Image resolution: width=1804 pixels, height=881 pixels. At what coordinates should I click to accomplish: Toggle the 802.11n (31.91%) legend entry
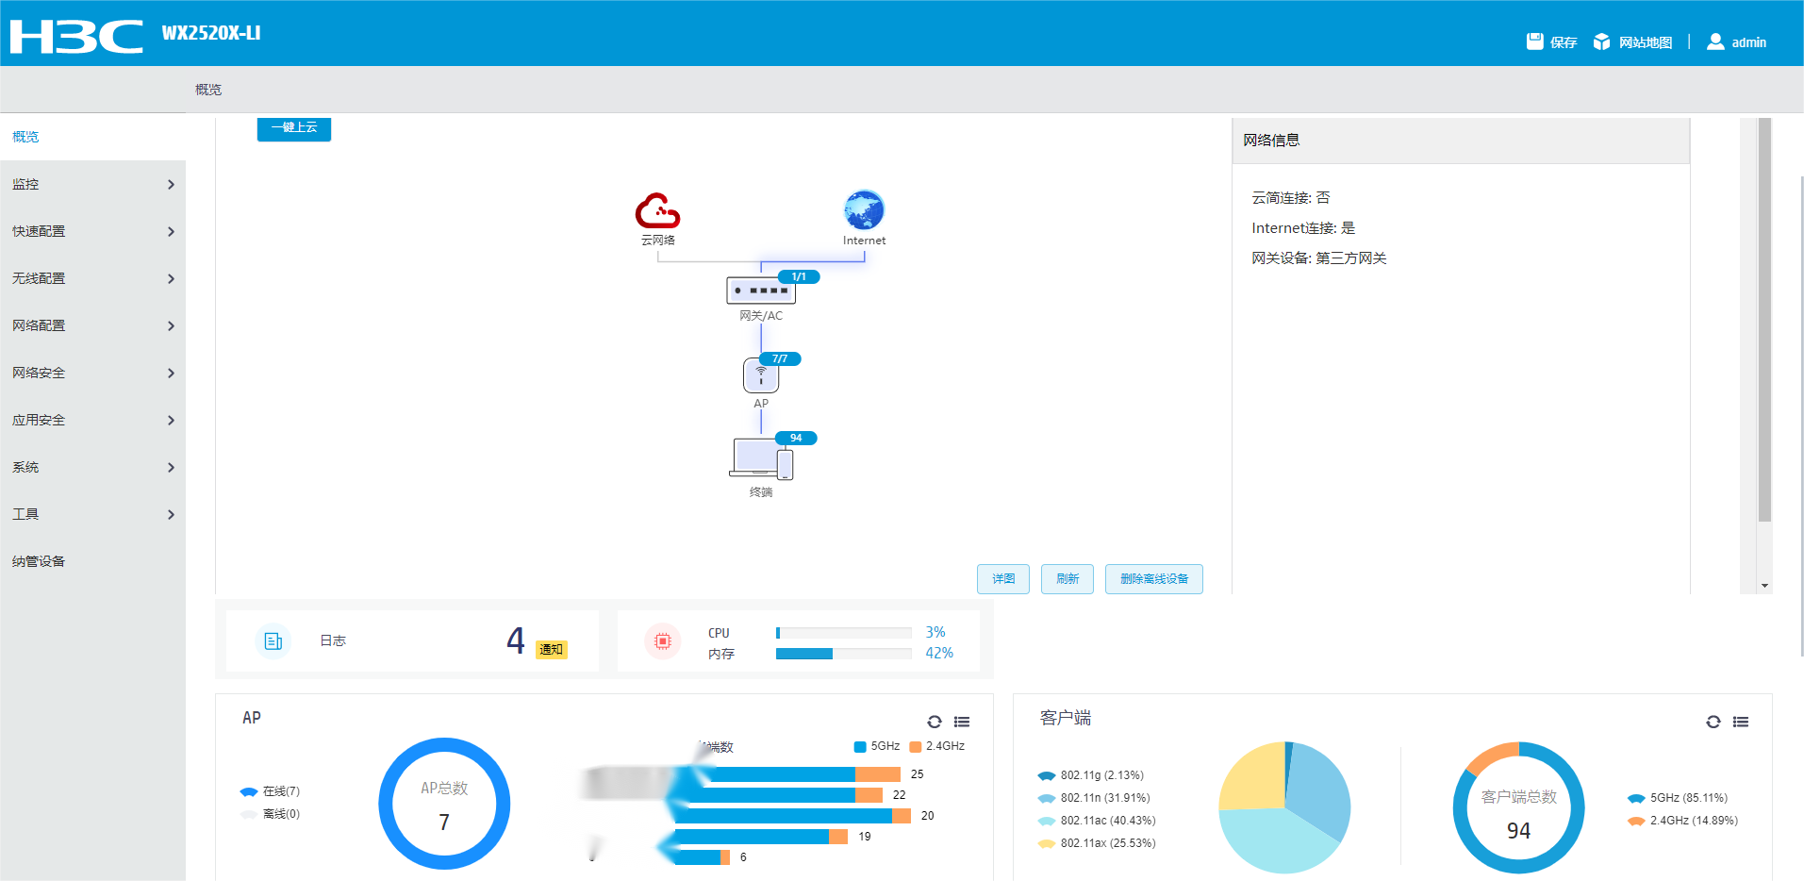coord(1094,798)
